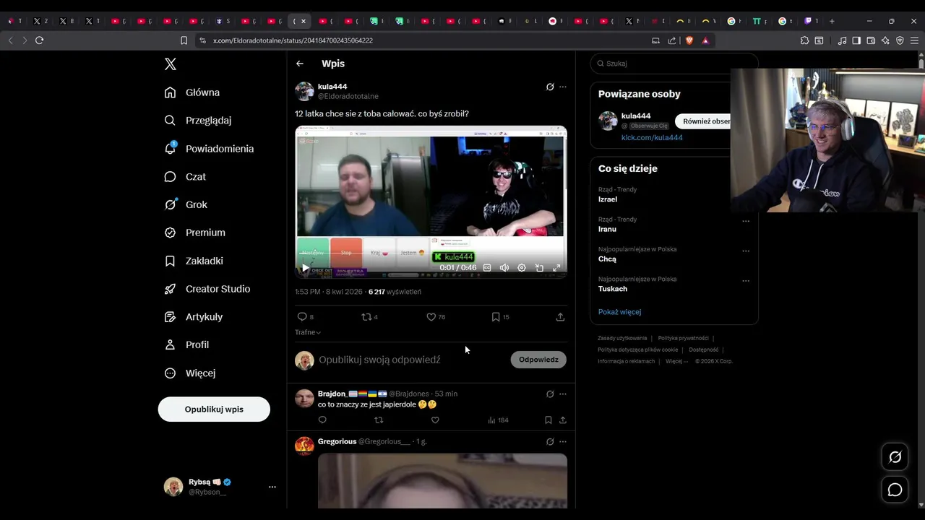925x520 pixels.
Task: Click Pokaż więcej trends link
Action: click(619, 312)
